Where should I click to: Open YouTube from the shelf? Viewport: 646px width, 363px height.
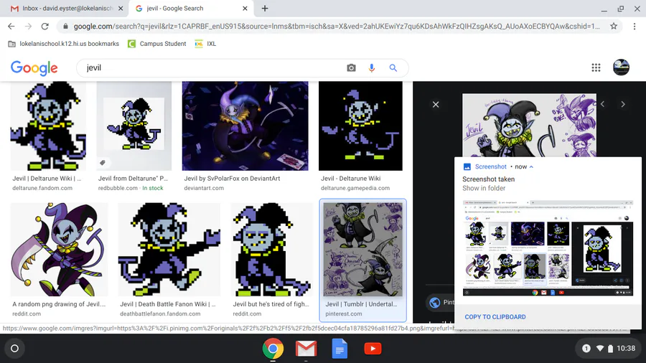pyautogui.click(x=373, y=349)
